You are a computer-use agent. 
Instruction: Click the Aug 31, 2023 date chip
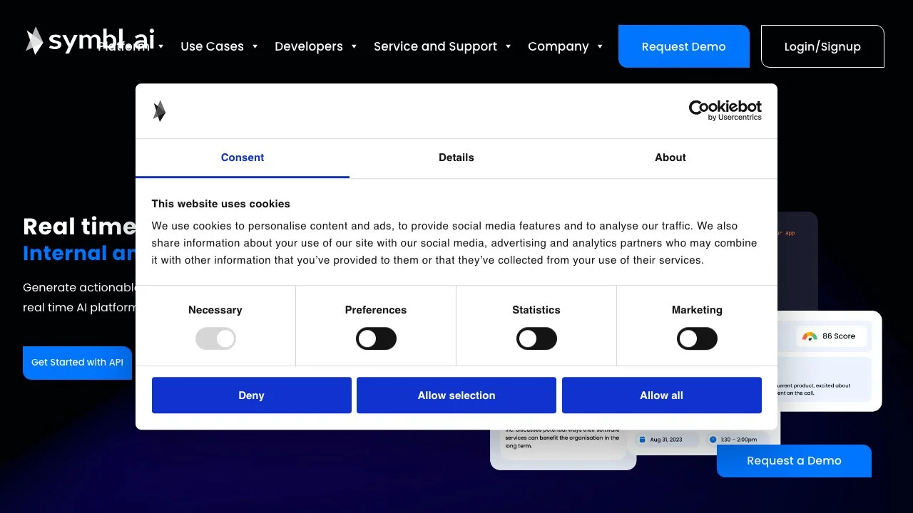[665, 440]
